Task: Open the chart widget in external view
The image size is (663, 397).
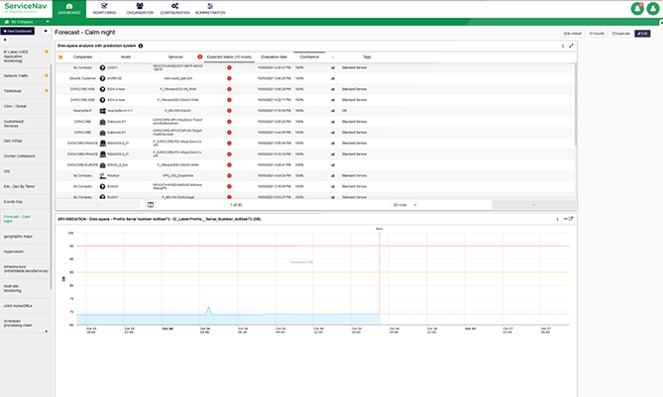Action: 571,219
